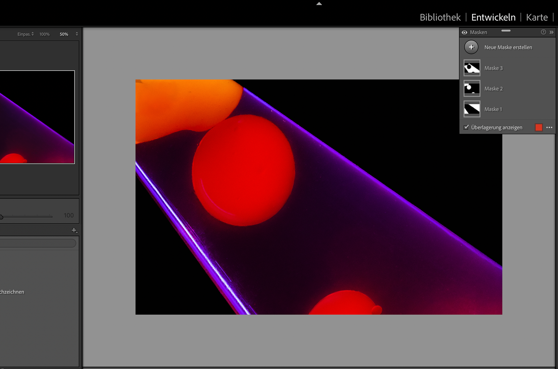This screenshot has width=558, height=369.
Task: Uncheck Überlagerung anzeigen checkbox
Action: (466, 127)
